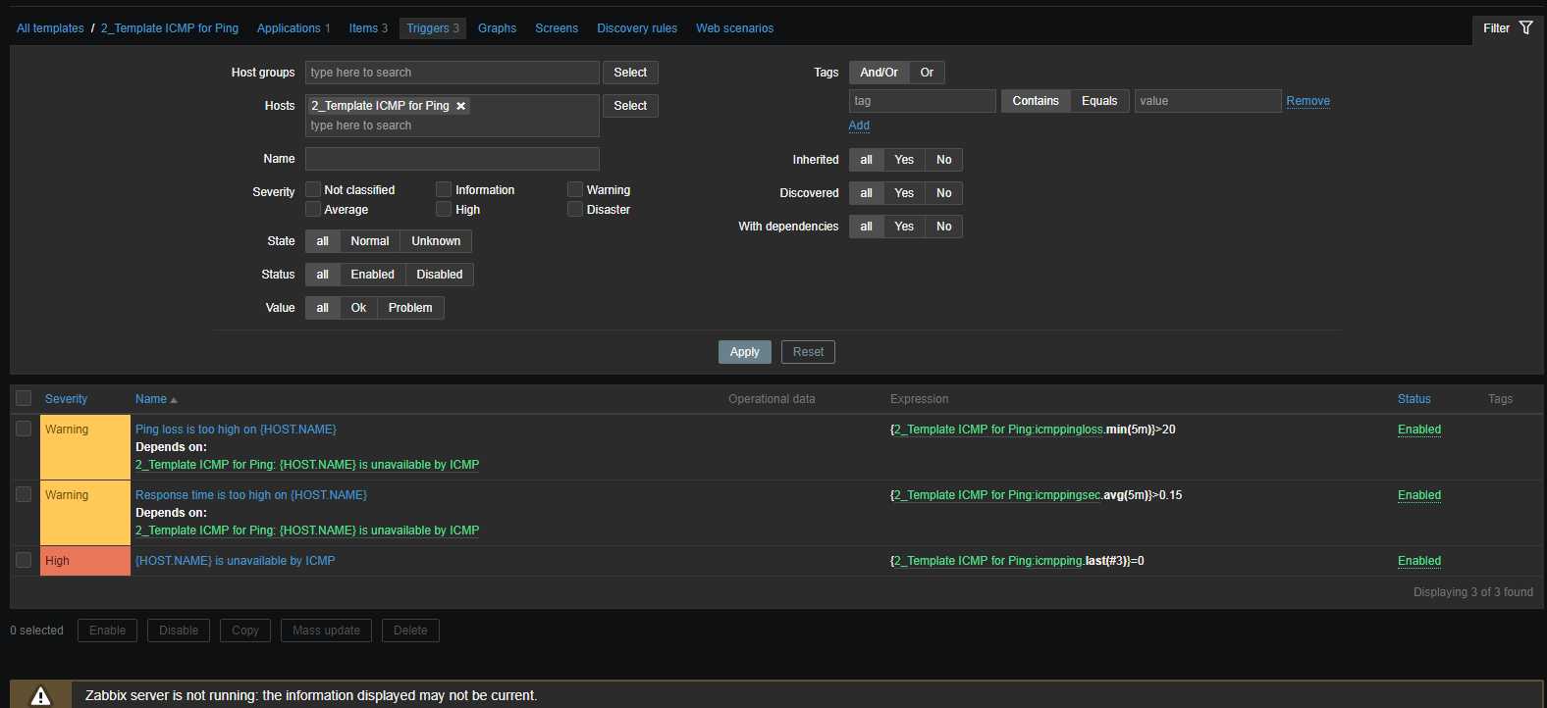Select the checkbox for the High severity trigger row

tap(24, 560)
